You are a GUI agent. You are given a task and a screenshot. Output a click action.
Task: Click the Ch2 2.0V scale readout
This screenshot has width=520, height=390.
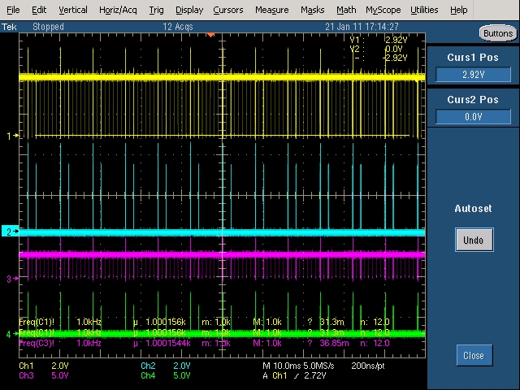166,366
